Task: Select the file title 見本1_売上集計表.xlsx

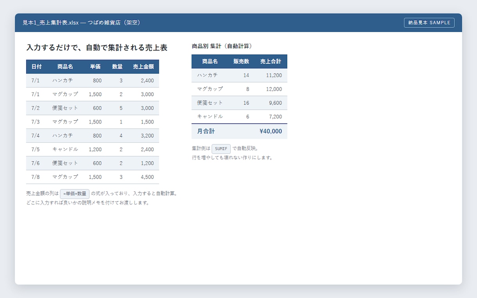Action: click(x=50, y=23)
